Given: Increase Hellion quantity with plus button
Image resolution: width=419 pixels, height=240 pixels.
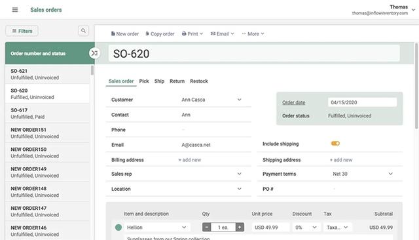Looking at the screenshot, I should tap(240, 228).
